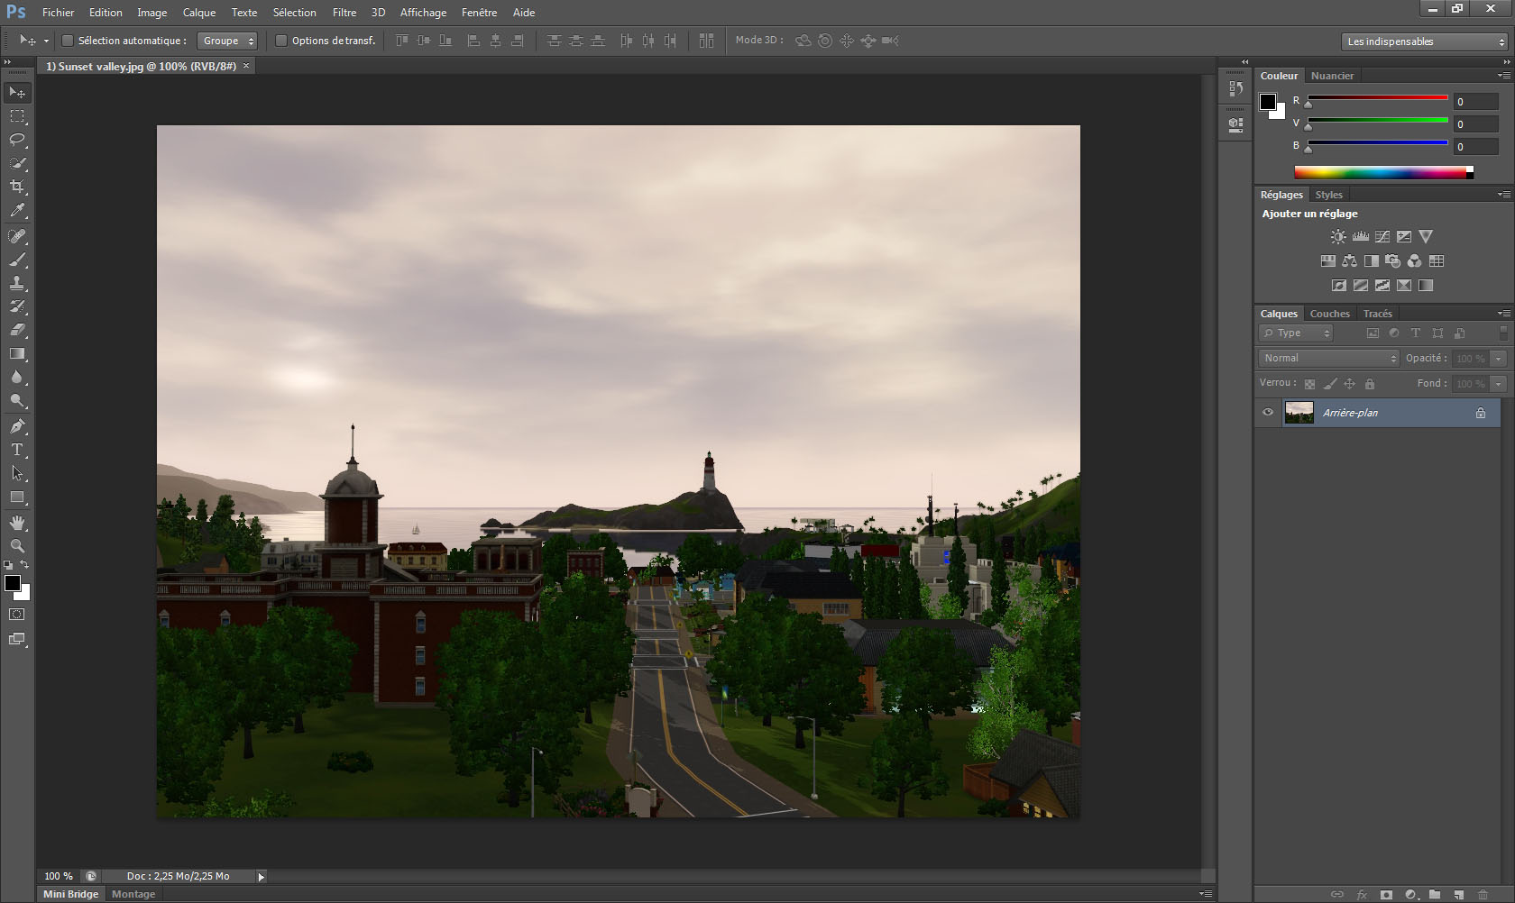Viewport: 1515px width, 903px height.
Task: Open the layer filter Type dropdown
Action: 1296,333
